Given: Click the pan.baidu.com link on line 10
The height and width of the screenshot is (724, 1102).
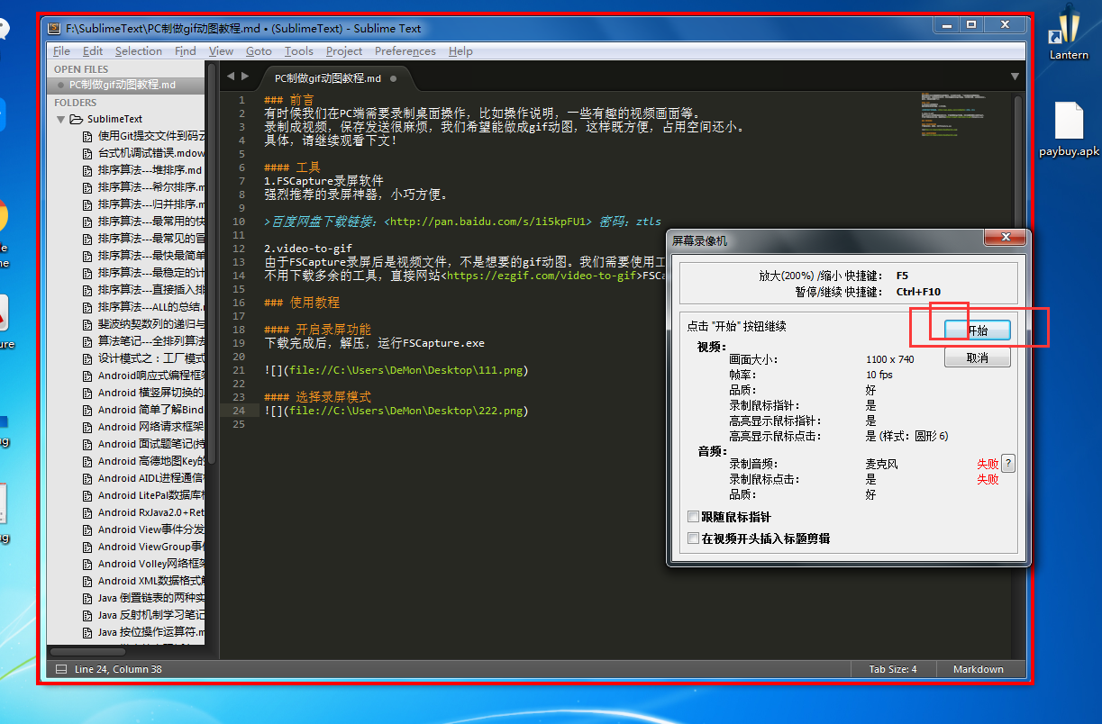Looking at the screenshot, I should 487,221.
